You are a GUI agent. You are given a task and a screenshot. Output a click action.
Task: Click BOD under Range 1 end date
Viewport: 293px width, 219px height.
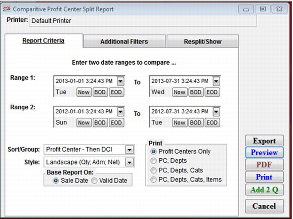click(196, 92)
